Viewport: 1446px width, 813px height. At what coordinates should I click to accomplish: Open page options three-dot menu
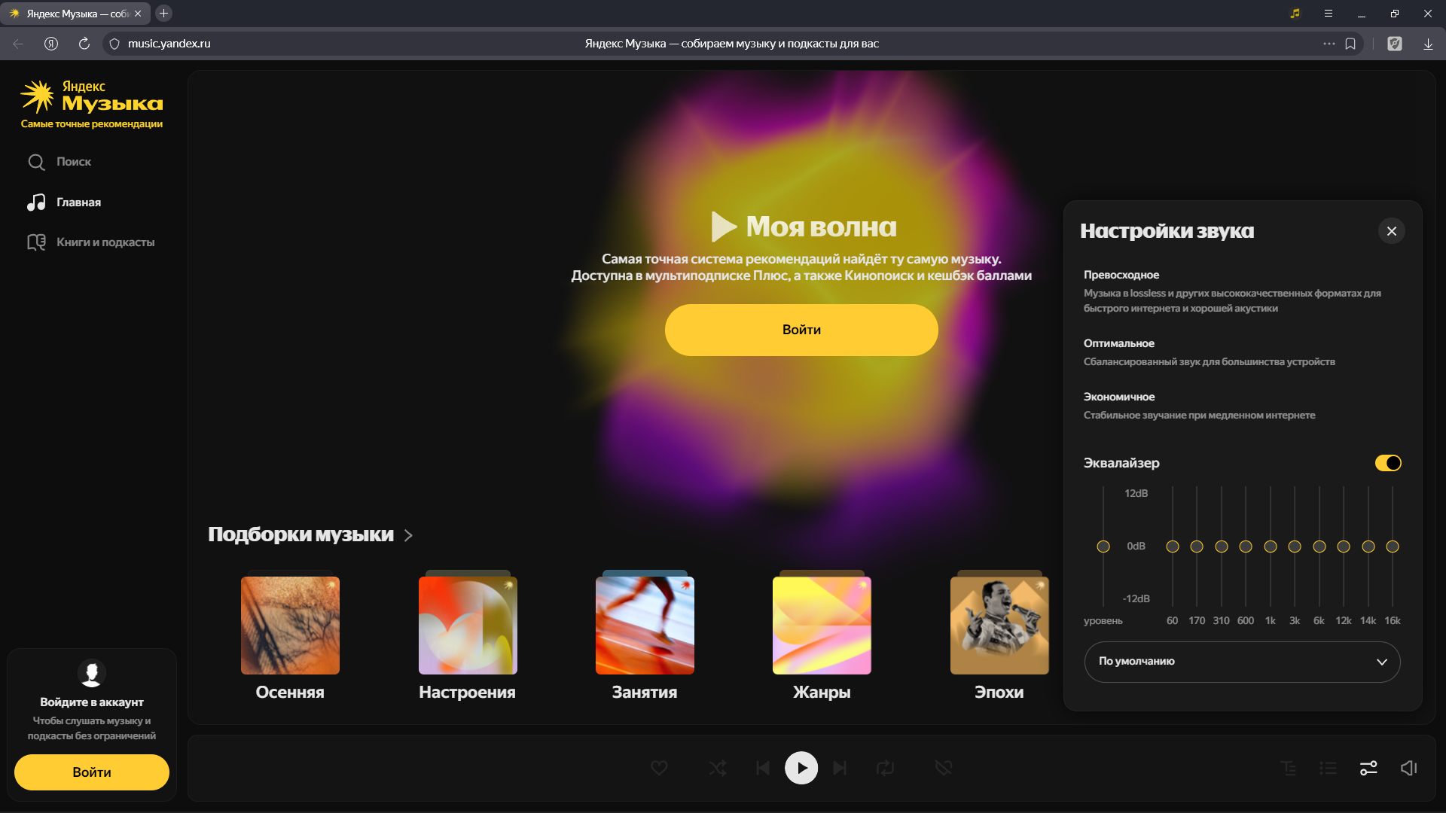coord(1329,44)
